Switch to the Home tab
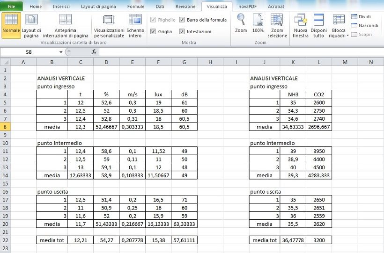Viewport: 384px width, 253px height. 36,7
